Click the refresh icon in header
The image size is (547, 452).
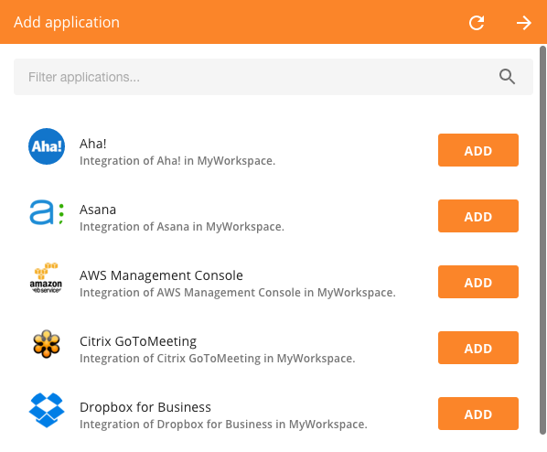click(x=477, y=23)
